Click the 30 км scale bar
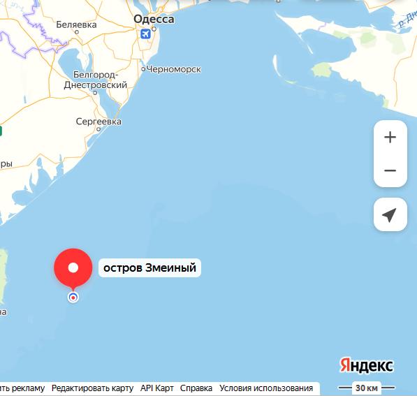Screen dimensions: 417x396 coord(367,388)
